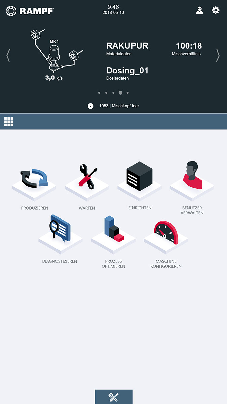
Task: Click the info icon beside message 1053
Action: 90,106
